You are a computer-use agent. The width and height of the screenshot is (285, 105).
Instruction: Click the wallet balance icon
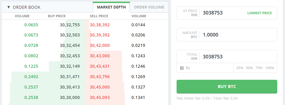coord(182,68)
